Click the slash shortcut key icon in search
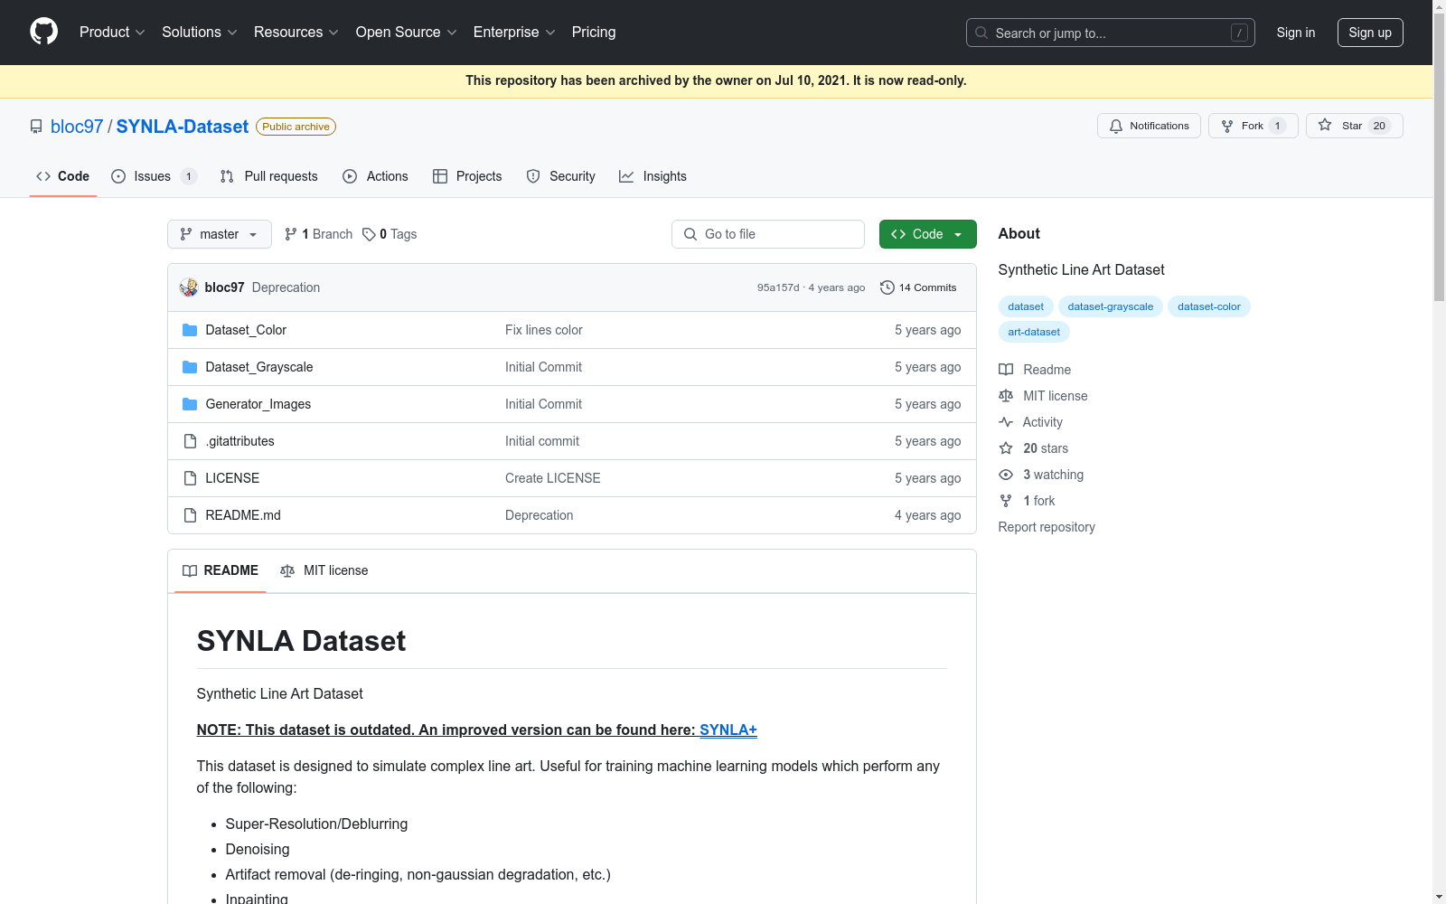 click(1239, 33)
